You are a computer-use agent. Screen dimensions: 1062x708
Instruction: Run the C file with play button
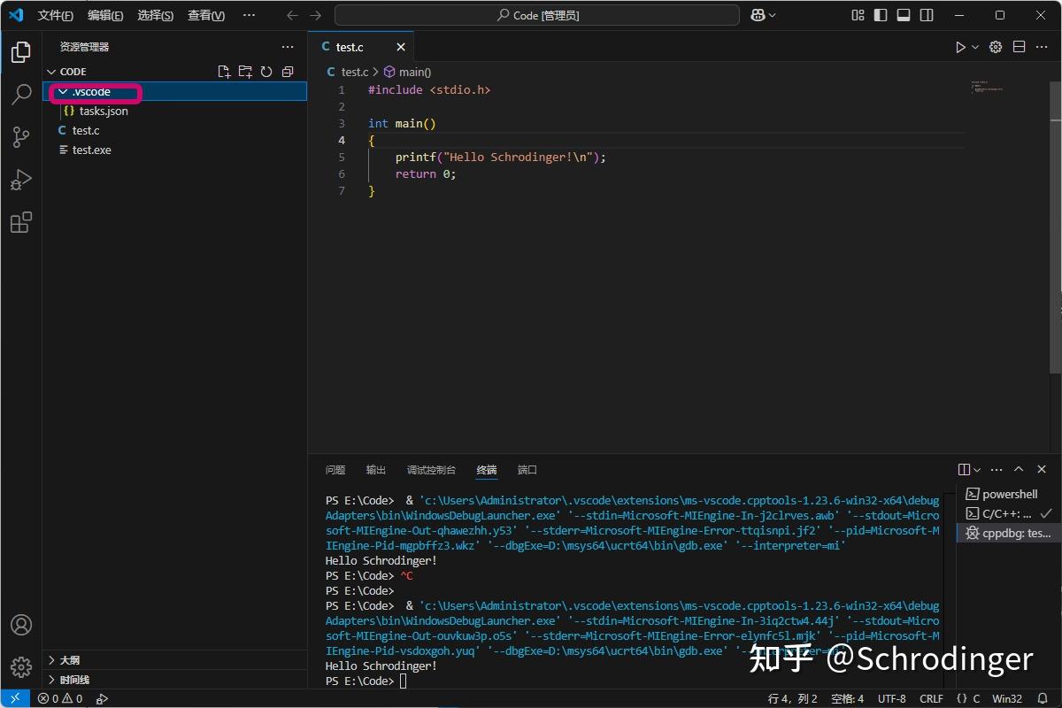(x=960, y=47)
